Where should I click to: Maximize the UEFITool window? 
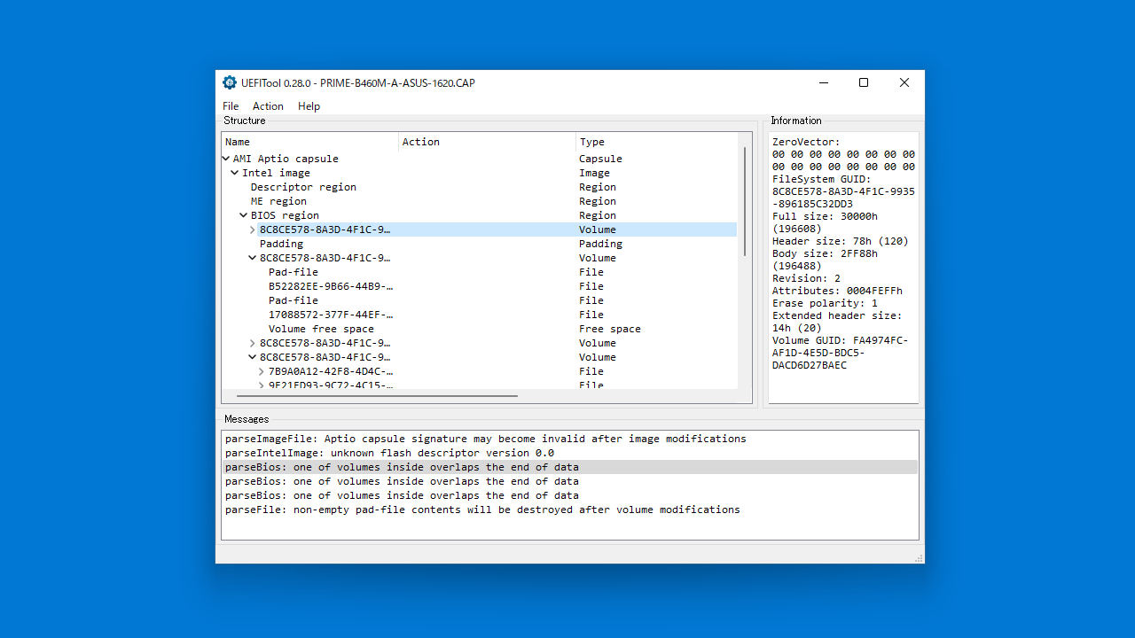tap(864, 82)
